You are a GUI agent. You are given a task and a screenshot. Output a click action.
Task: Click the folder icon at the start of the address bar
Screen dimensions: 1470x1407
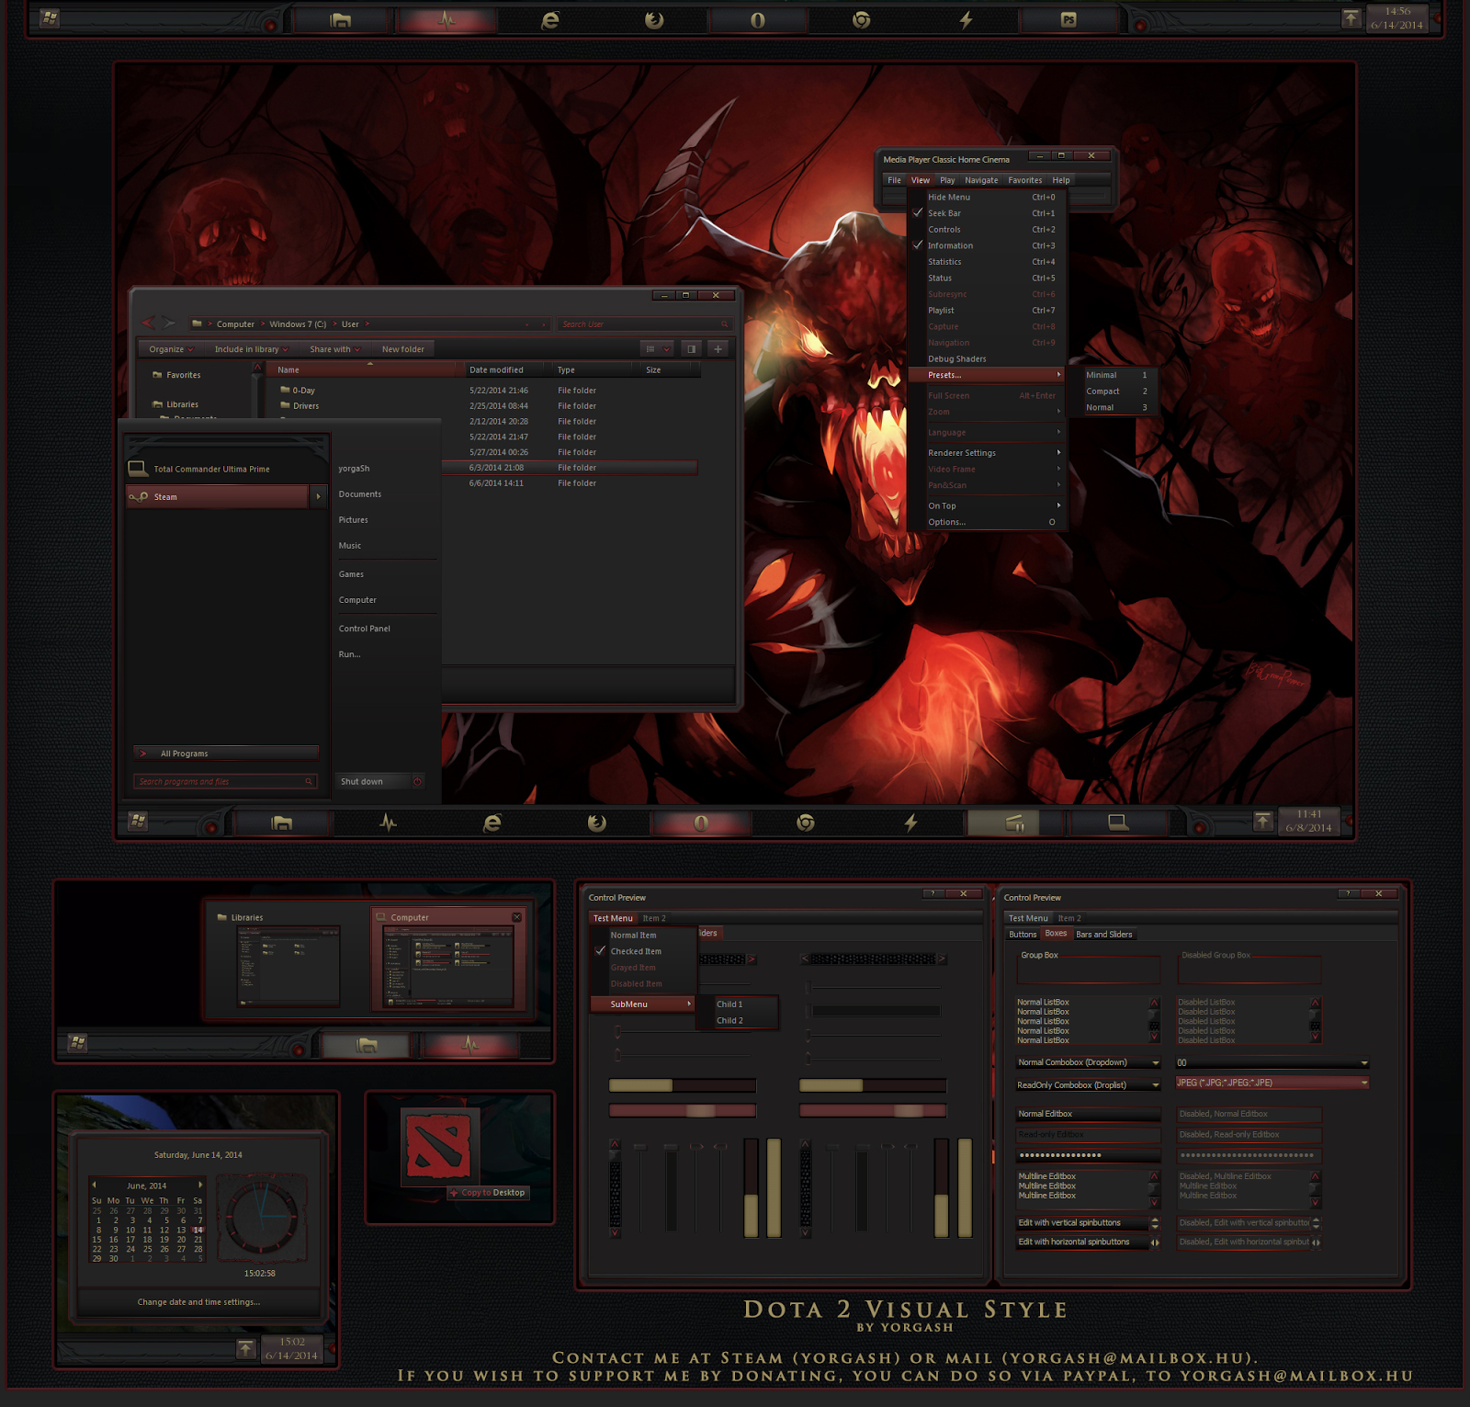pos(197,323)
